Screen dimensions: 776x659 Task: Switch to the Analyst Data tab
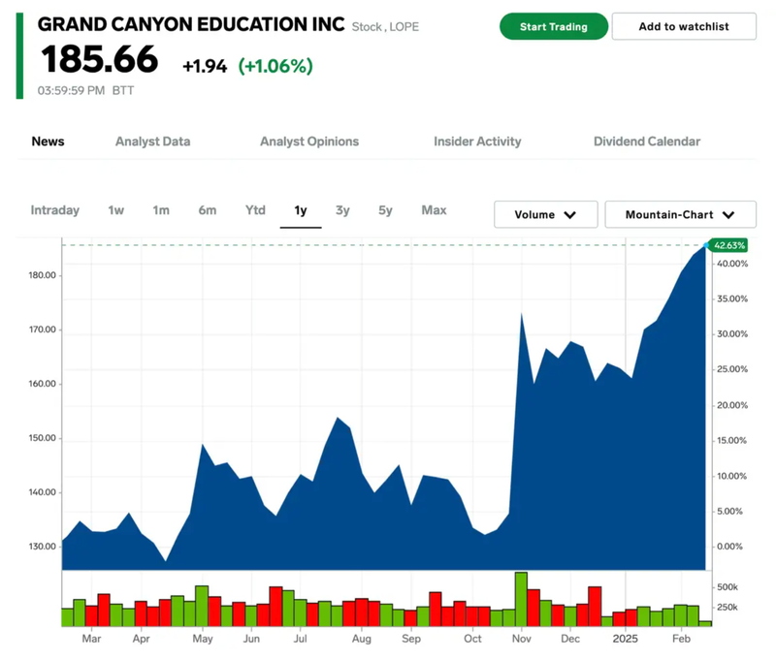152,141
